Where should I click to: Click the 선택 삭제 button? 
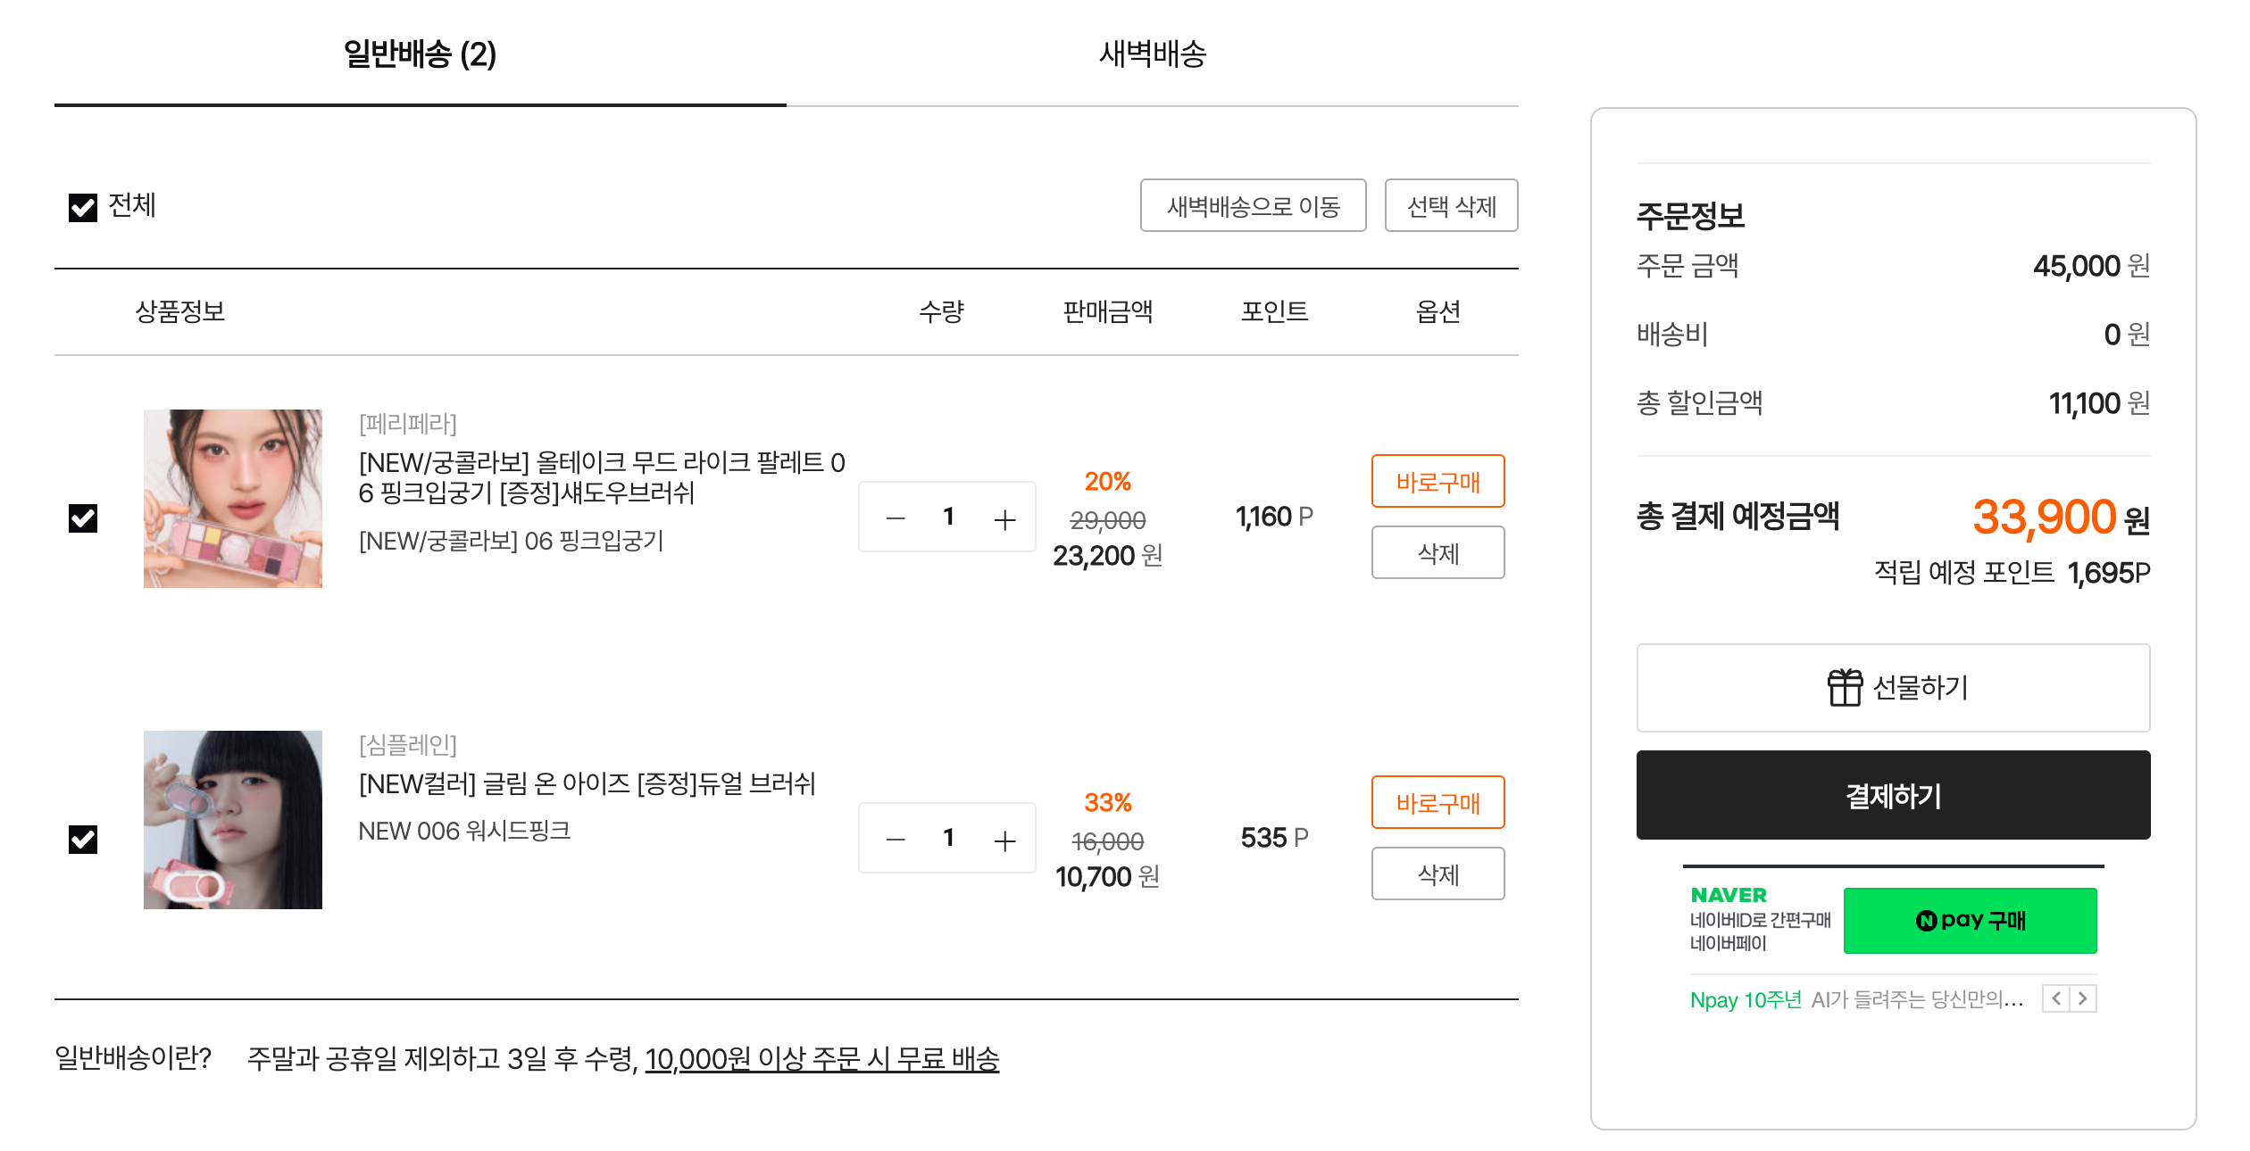pyautogui.click(x=1451, y=206)
